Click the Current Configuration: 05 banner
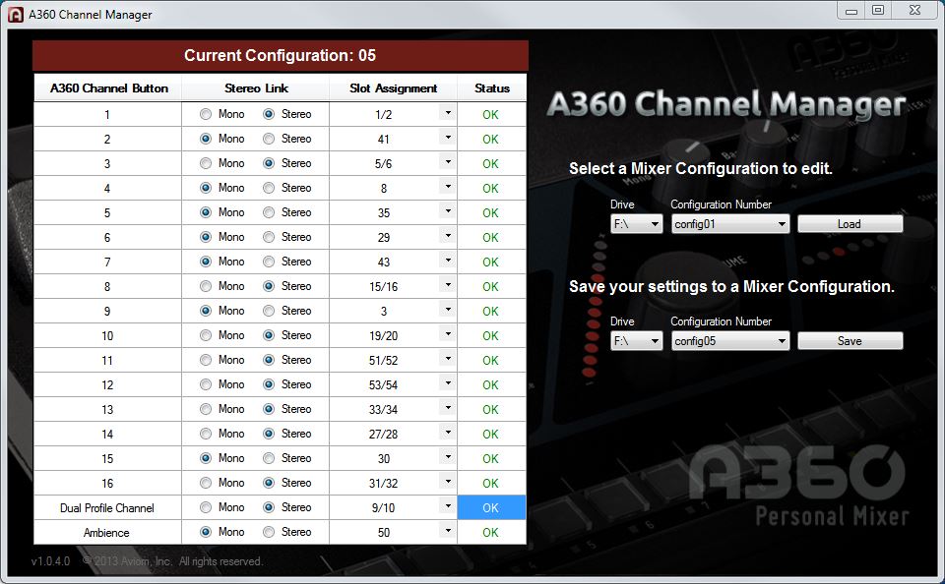This screenshot has height=584, width=945. [x=281, y=55]
